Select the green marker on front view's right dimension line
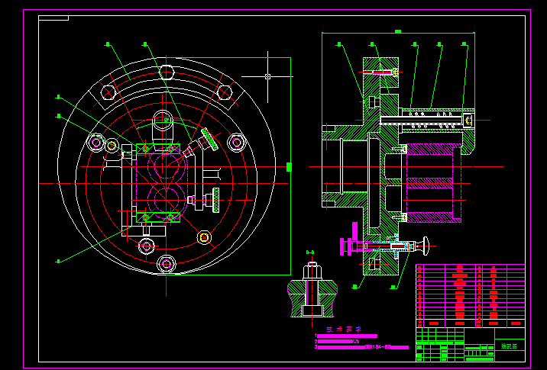Viewport: 547px width, 370px height. [290, 167]
